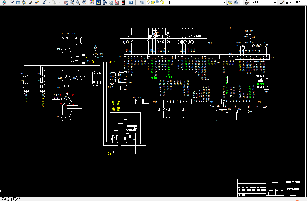Click the Help question mark icon

131,2
